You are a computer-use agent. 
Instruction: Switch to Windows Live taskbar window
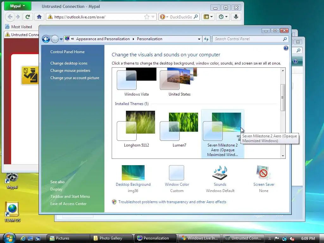(x=199, y=238)
